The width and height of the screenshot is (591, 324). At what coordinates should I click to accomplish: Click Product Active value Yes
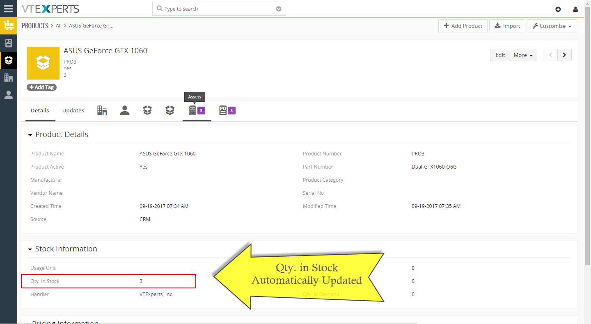point(144,167)
